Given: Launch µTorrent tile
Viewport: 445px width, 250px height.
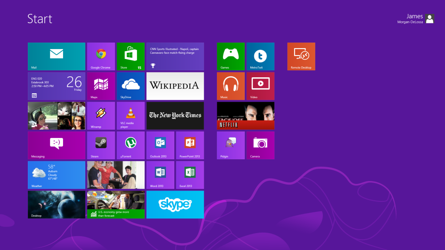Looking at the screenshot, I should [x=130, y=145].
